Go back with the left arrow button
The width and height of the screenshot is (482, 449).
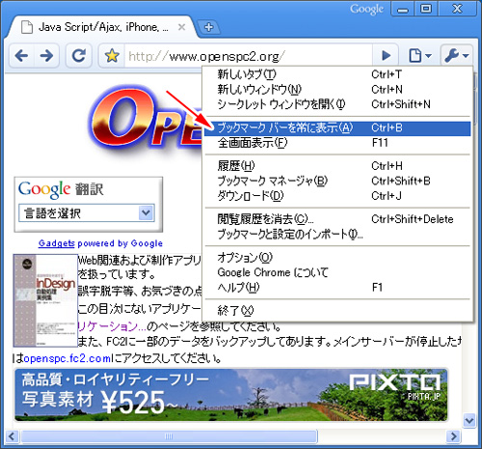point(21,56)
